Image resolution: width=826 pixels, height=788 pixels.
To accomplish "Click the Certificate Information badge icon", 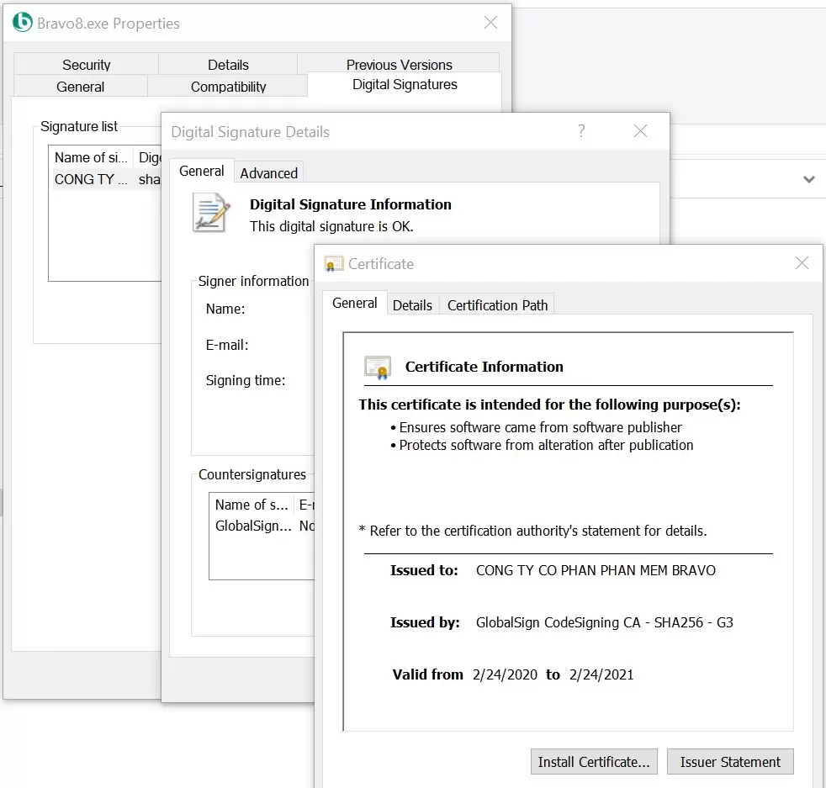I will coord(378,368).
